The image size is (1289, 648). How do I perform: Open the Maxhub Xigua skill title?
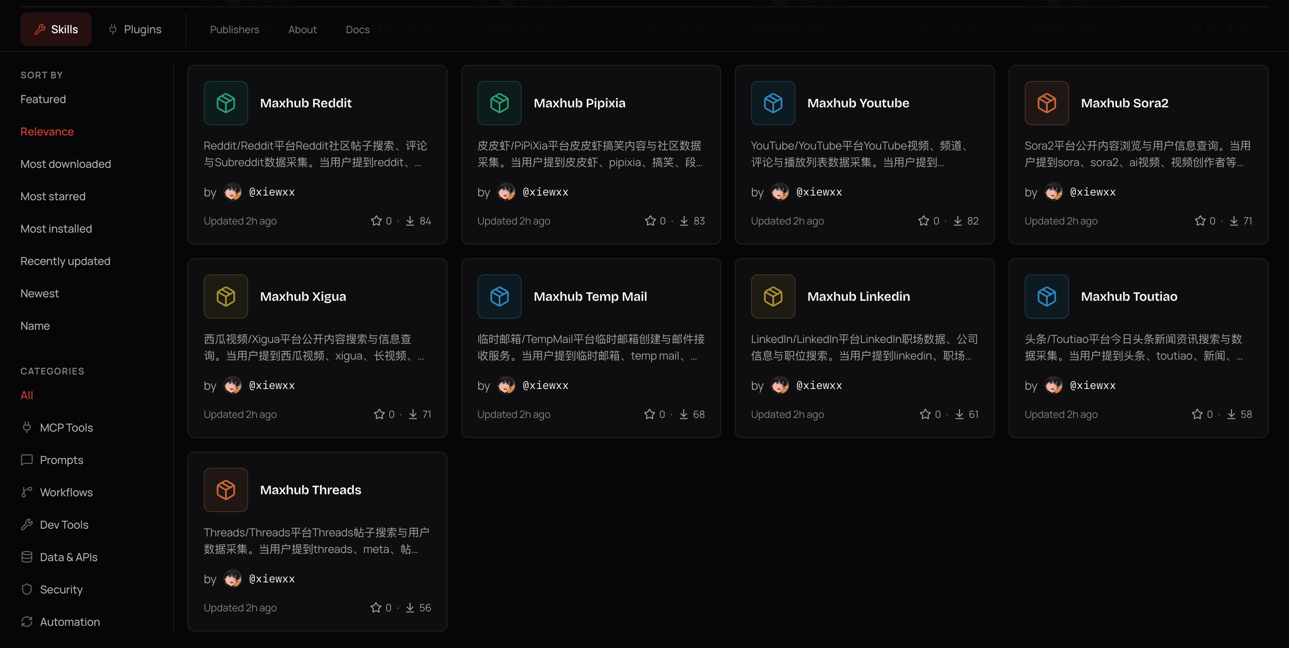[303, 297]
